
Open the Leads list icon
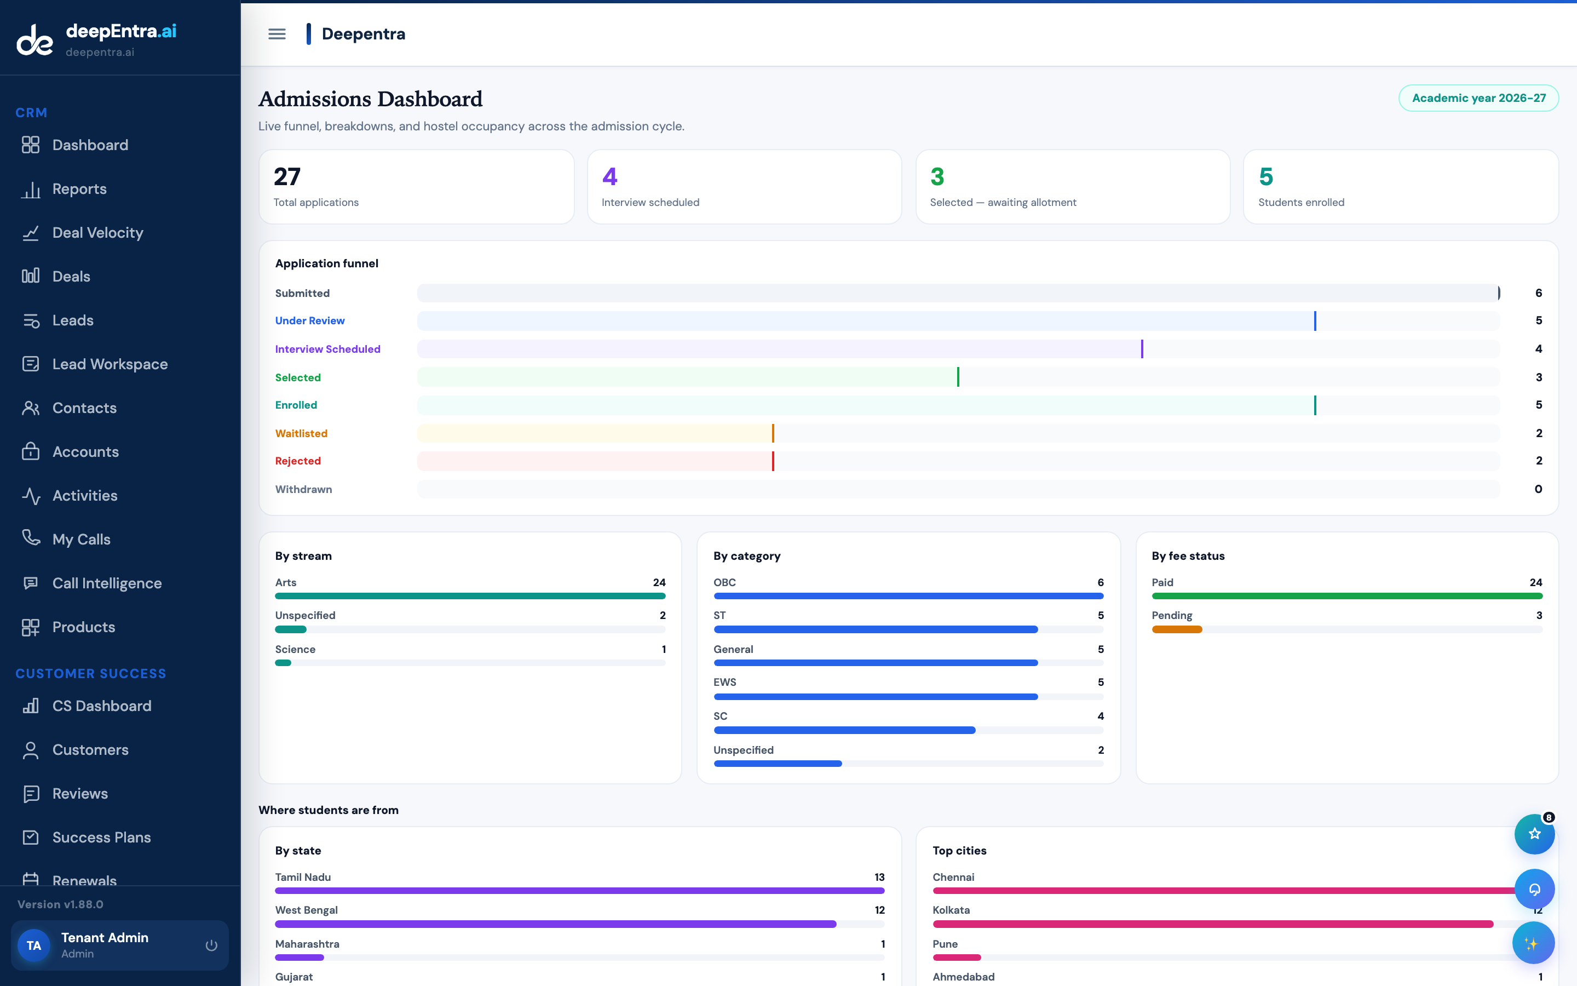pos(31,320)
